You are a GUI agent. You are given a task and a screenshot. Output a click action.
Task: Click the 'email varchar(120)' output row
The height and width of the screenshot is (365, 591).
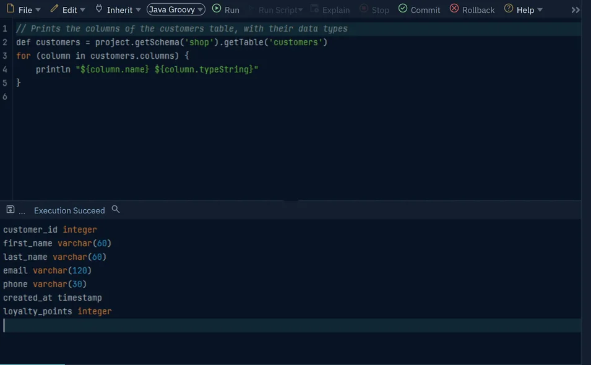pos(47,270)
